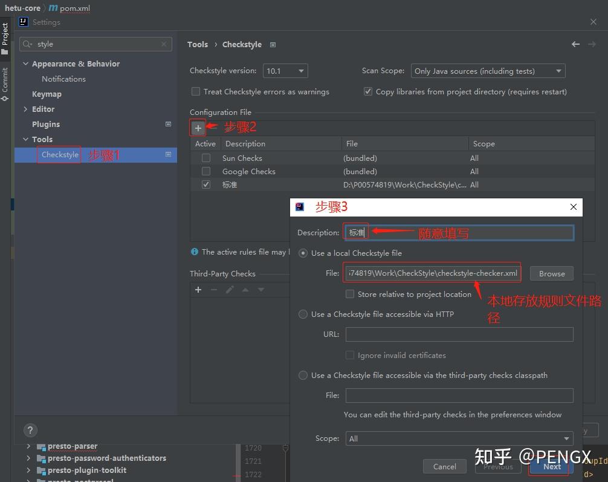Click project settings icon on Checkstyle row
The width and height of the screenshot is (608, 482).
pyautogui.click(x=168, y=154)
